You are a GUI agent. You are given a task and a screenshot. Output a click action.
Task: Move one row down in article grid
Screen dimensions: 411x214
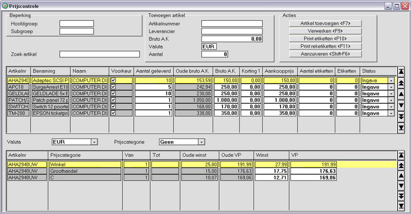click(401, 105)
